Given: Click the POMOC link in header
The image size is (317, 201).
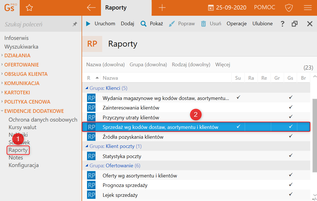Looking at the screenshot, I should click(264, 8).
